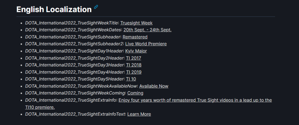
Task: Follow the TI 2019 link
Action: pyautogui.click(x=134, y=72)
